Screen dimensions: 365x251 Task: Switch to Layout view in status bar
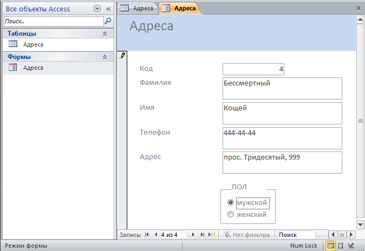tap(341, 246)
